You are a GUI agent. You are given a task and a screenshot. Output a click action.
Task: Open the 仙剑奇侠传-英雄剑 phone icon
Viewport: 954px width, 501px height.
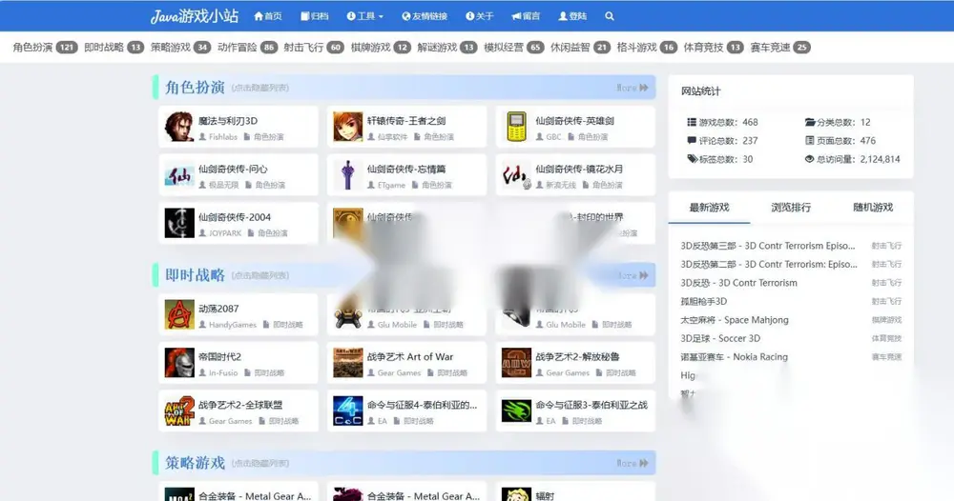tap(516, 127)
